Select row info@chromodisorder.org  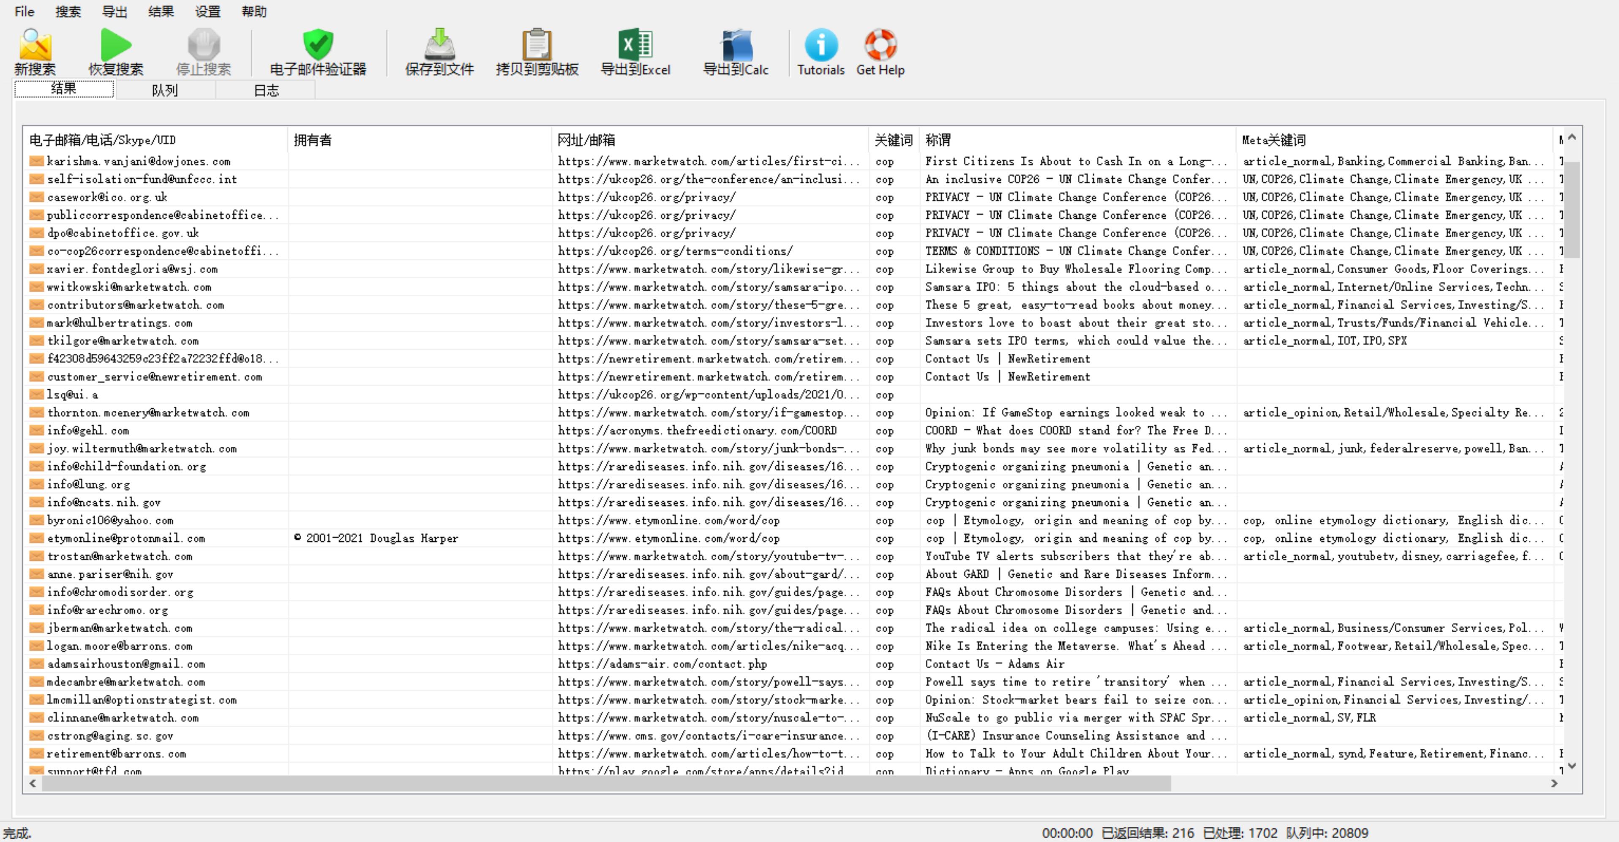(793, 592)
